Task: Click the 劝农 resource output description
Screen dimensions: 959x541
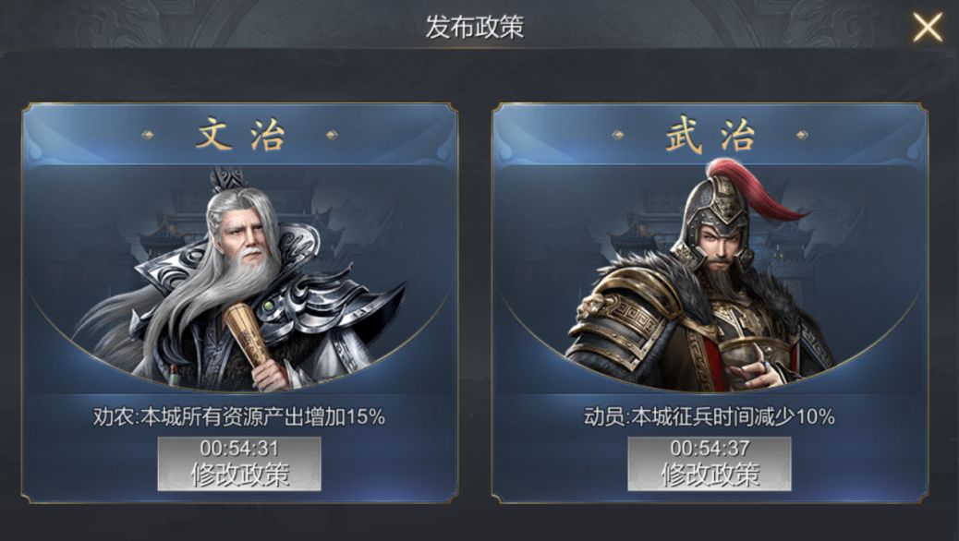Action: click(239, 417)
